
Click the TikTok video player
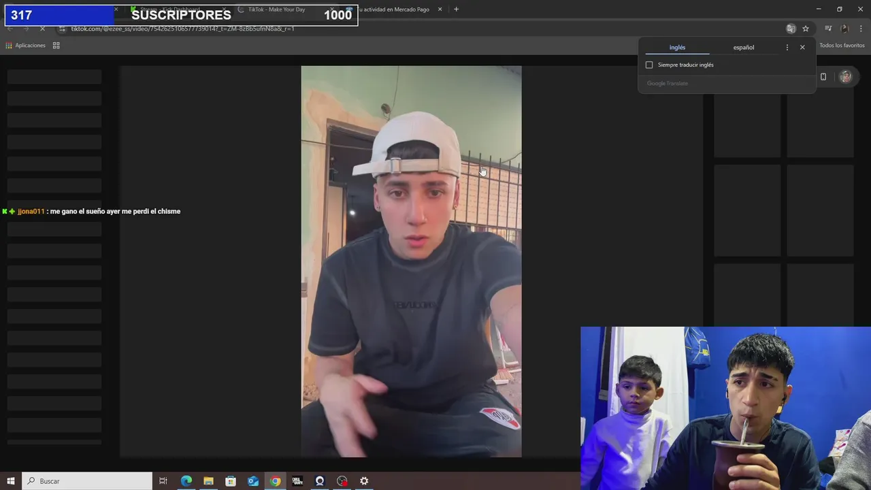click(x=411, y=261)
